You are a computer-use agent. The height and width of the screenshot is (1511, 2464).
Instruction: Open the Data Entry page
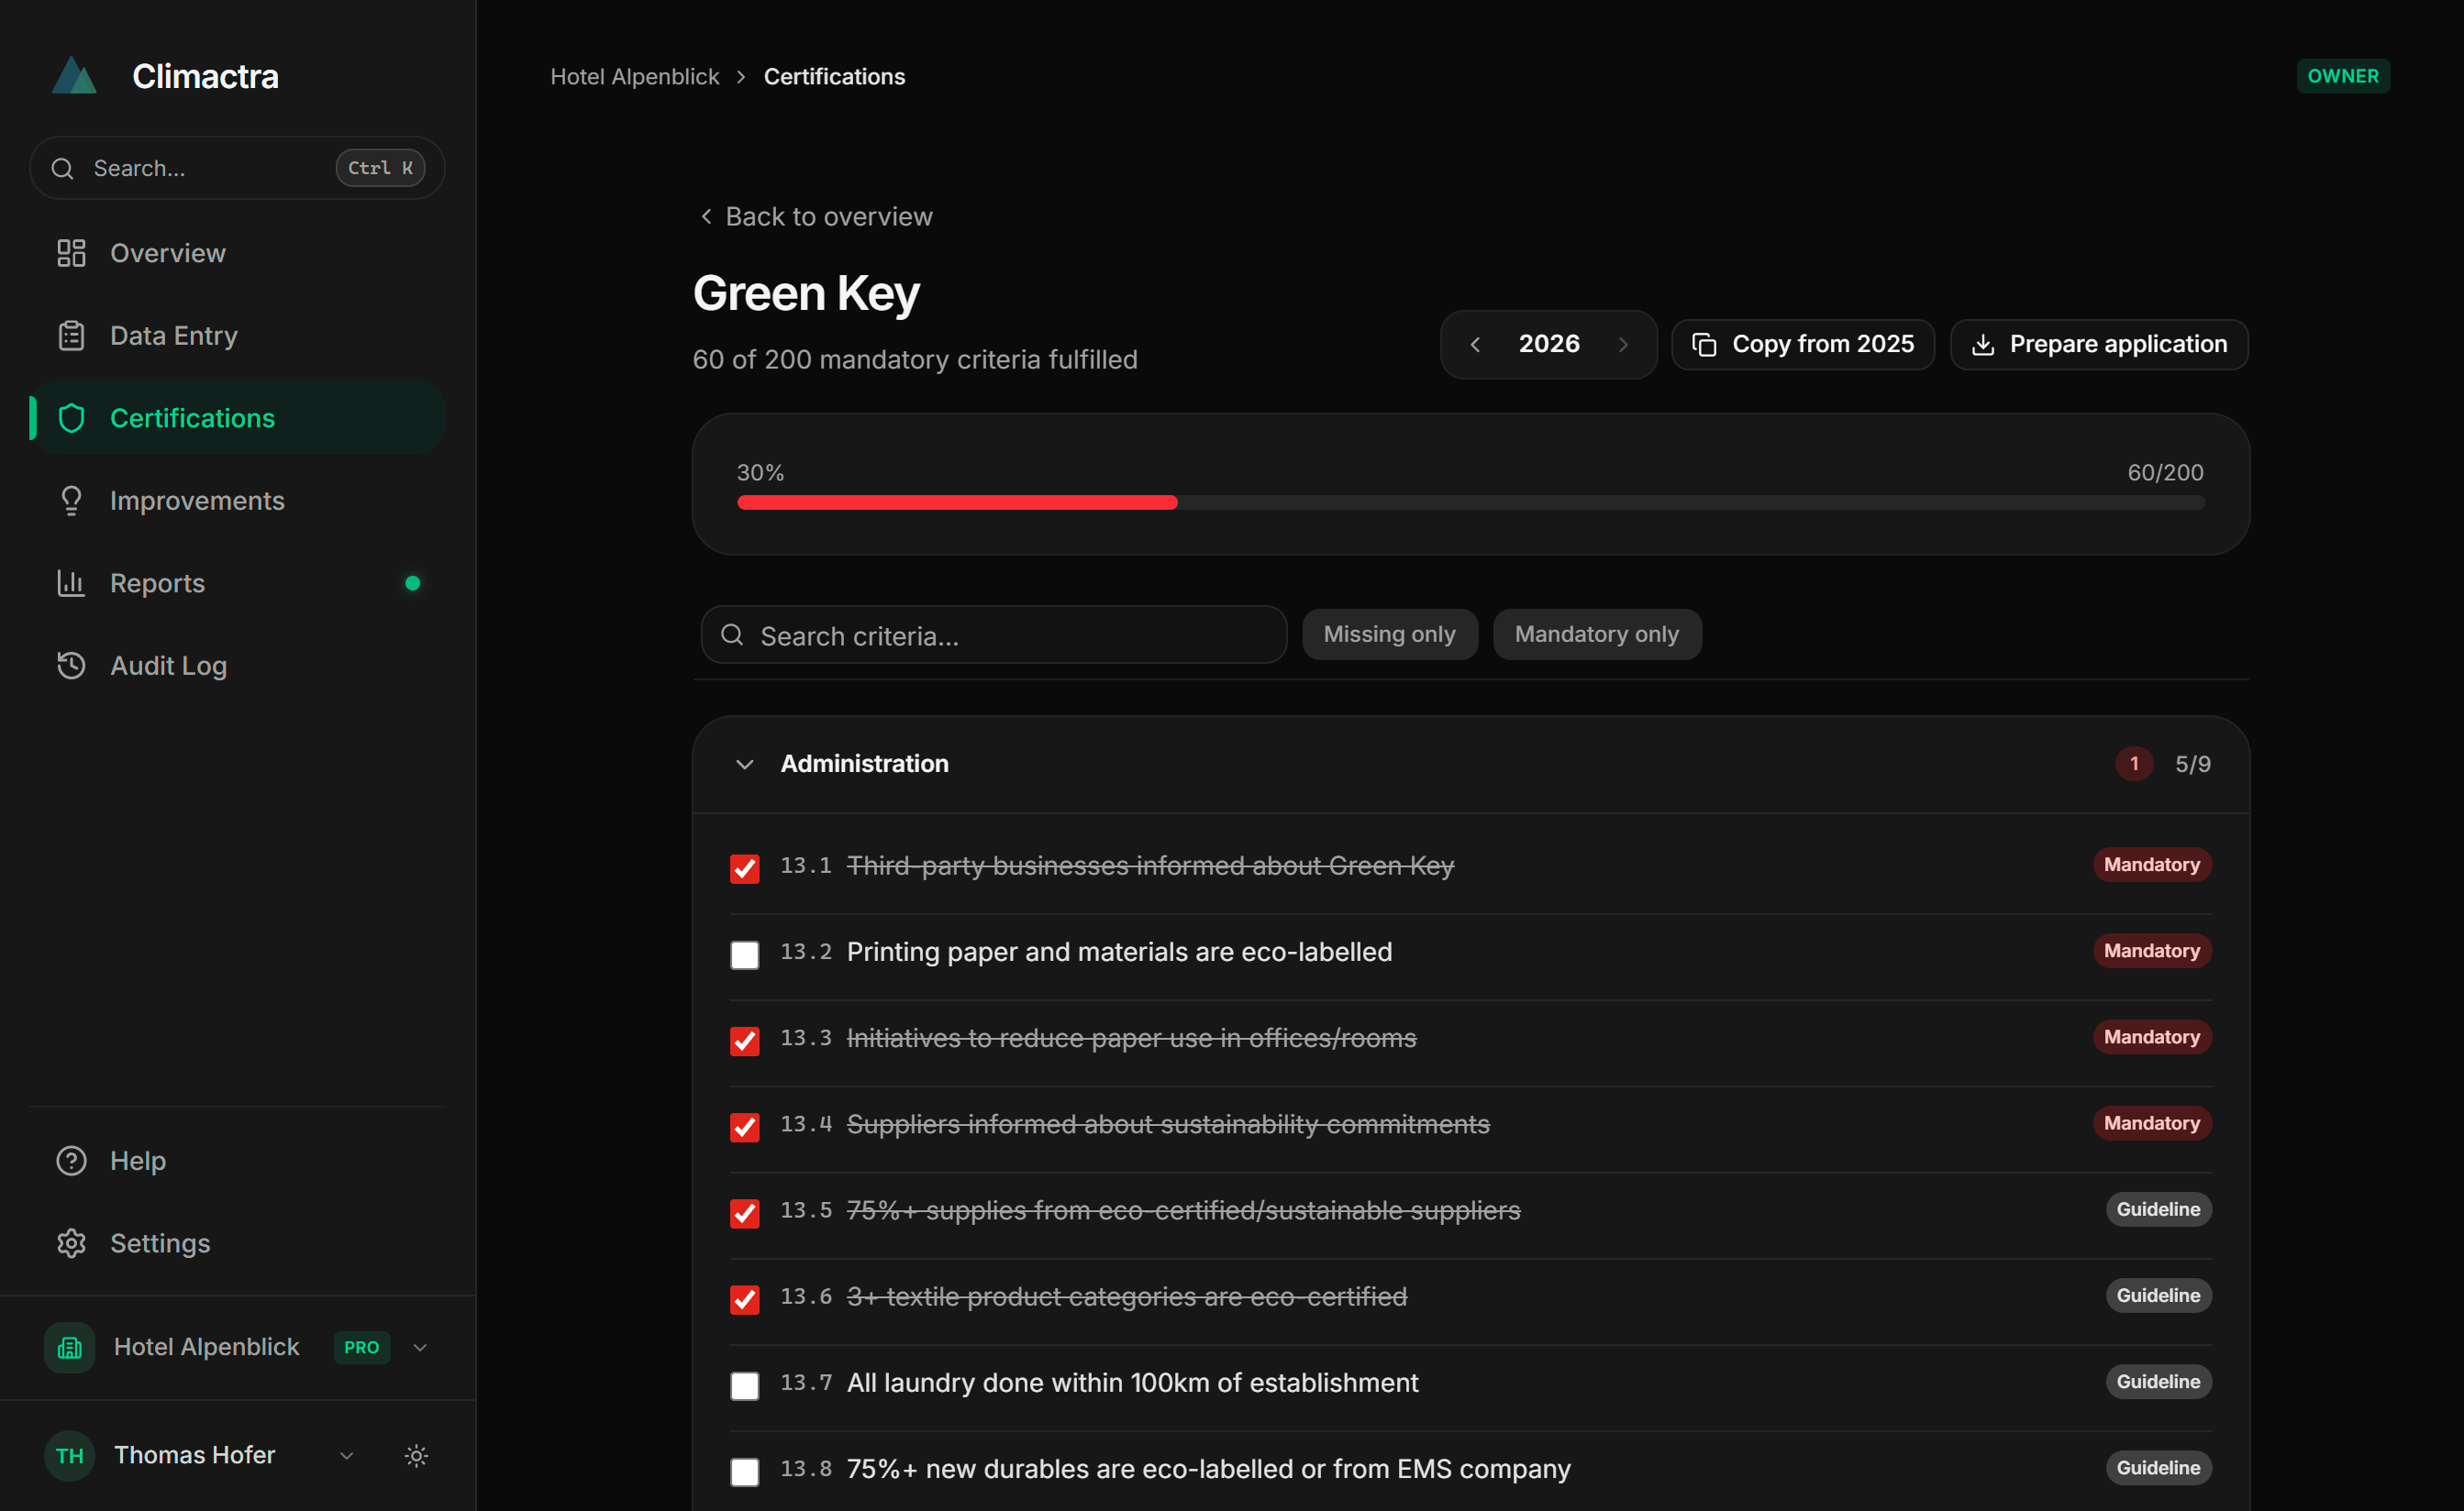click(x=237, y=336)
